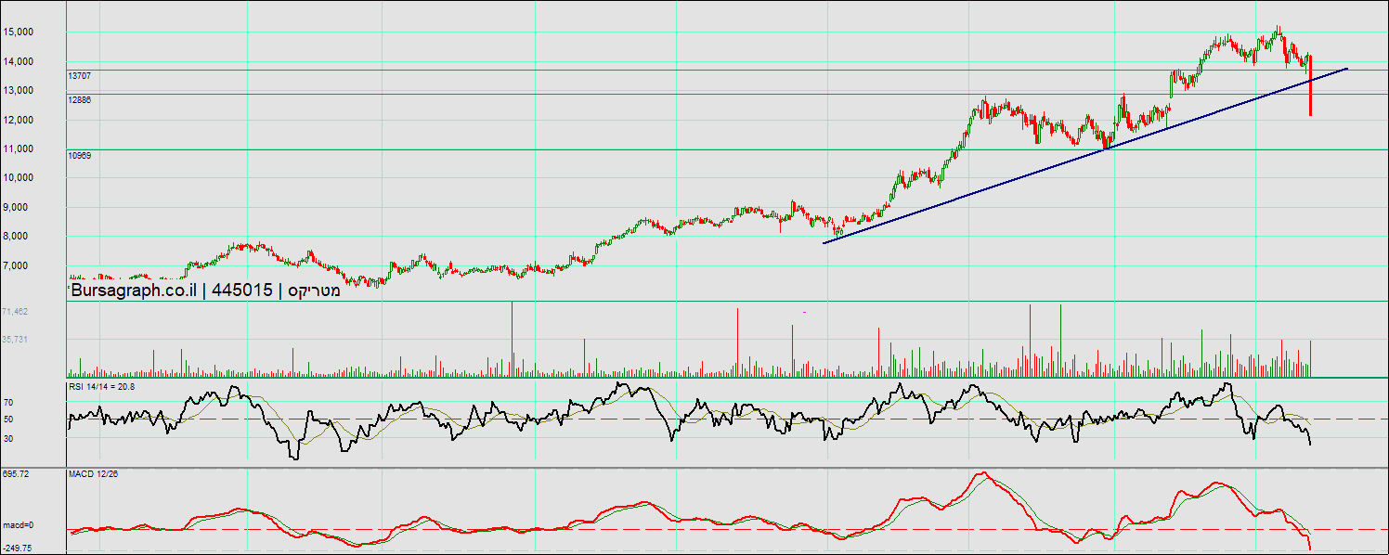Click the RSI 30 oversold level label

coord(7,438)
